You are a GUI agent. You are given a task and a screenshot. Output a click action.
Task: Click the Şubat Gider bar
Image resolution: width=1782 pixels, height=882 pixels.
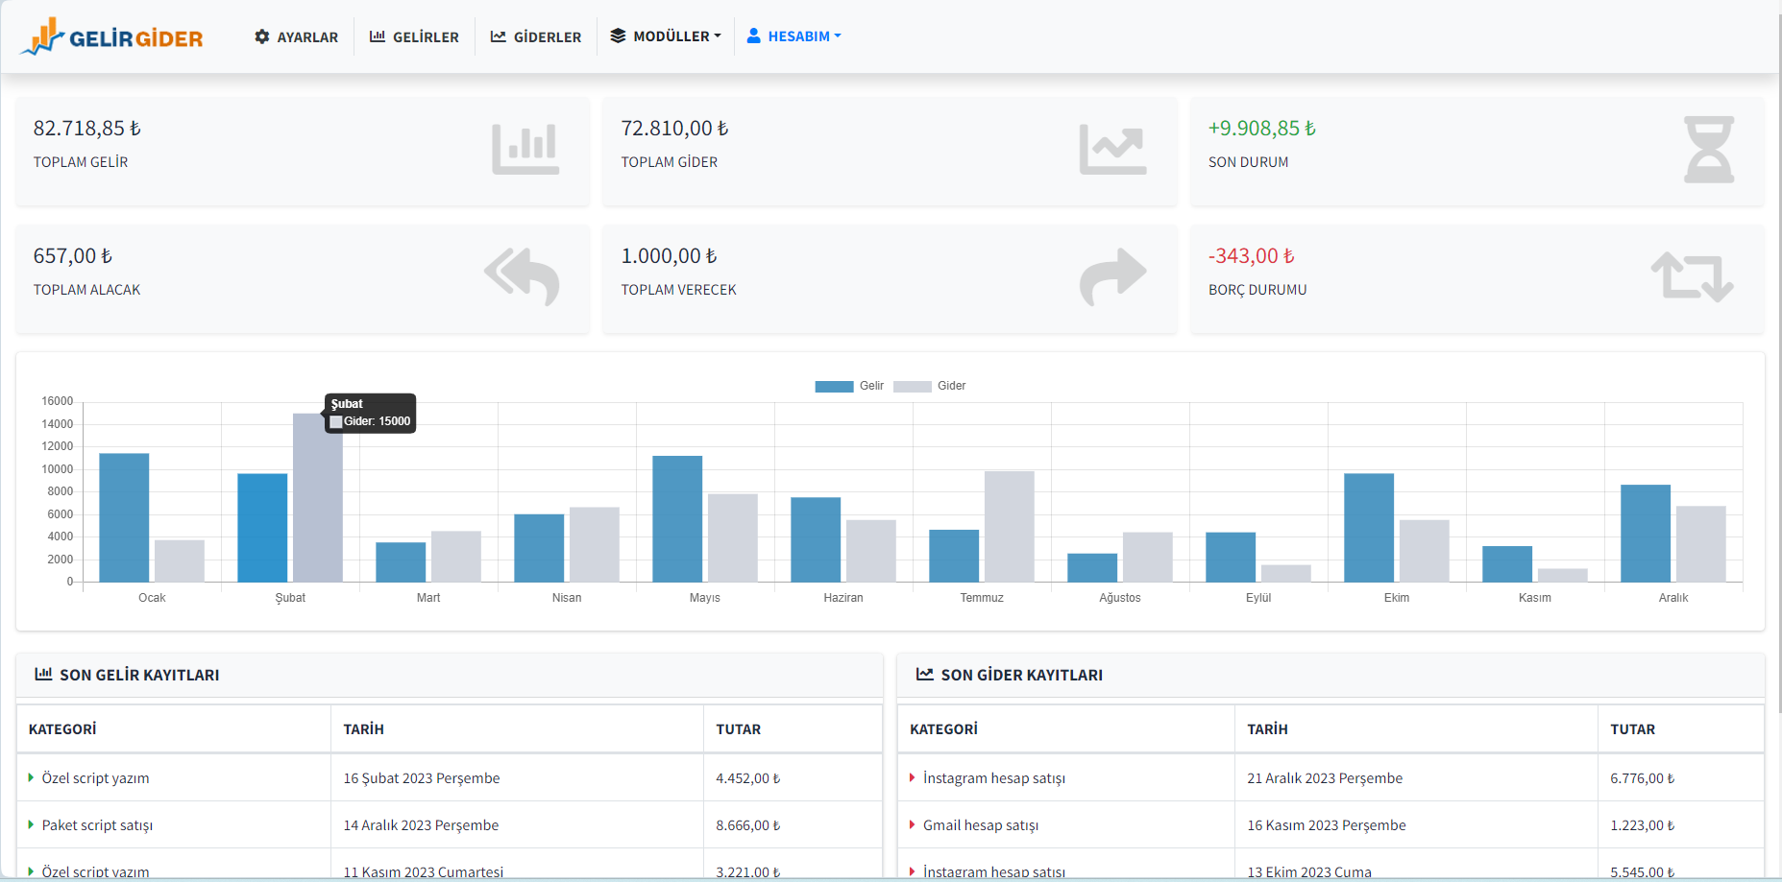coord(318,497)
